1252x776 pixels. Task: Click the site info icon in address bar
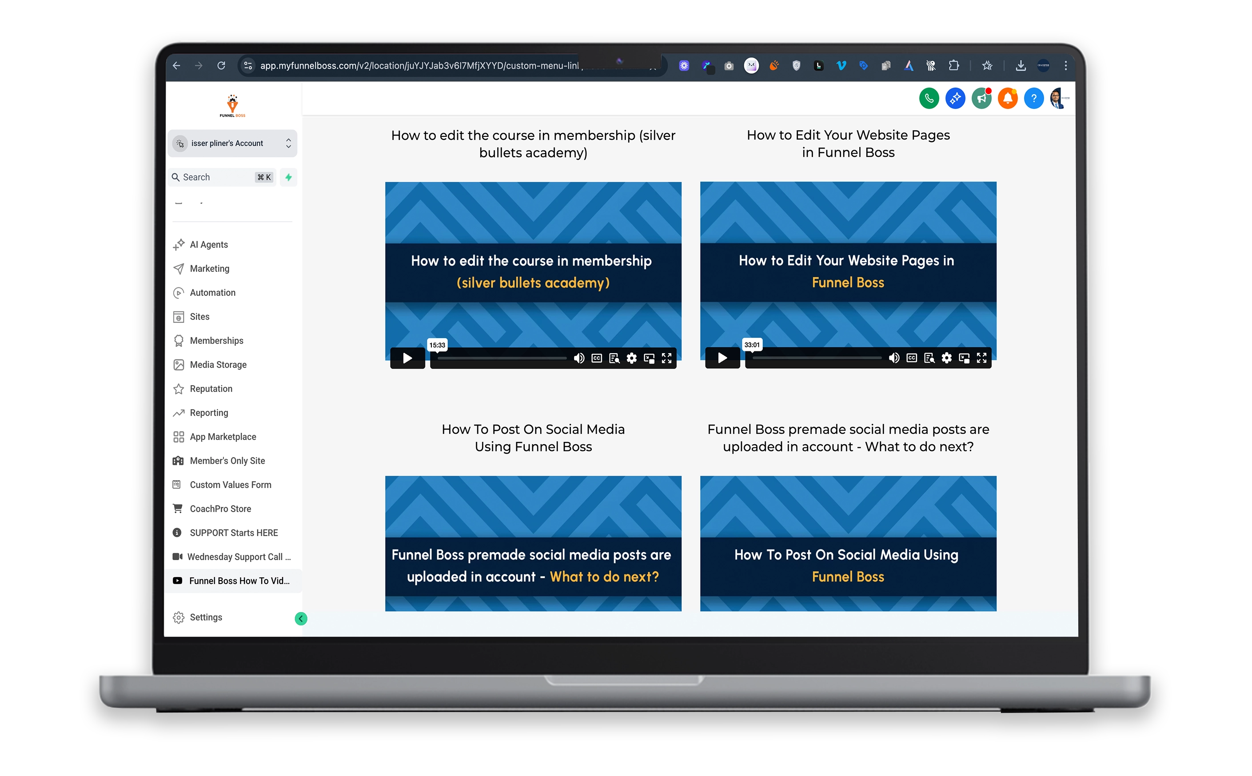tap(248, 65)
